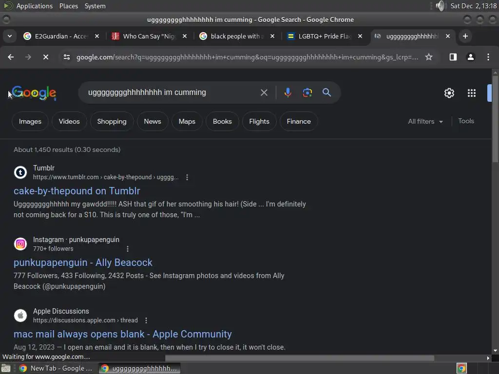
Task: Open mac mail always opens blank link
Action: click(122, 334)
